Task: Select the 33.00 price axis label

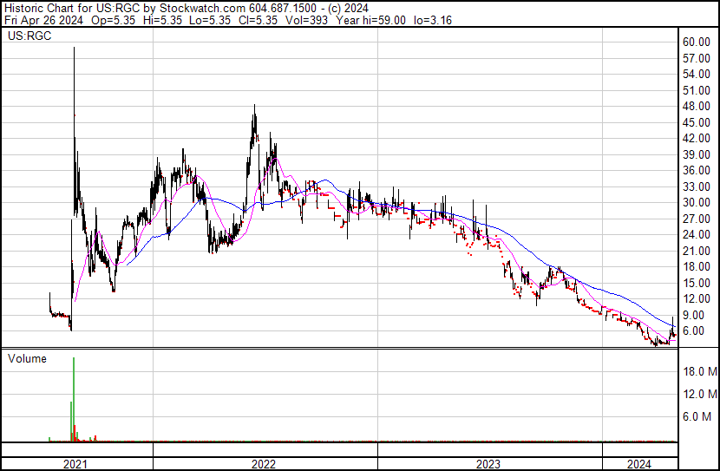Action: pos(697,186)
